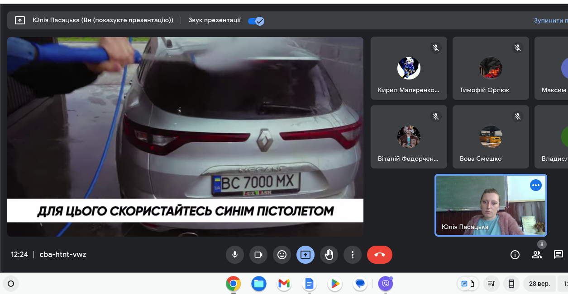Open the chat messages panel
This screenshot has height=294, width=568.
558,255
